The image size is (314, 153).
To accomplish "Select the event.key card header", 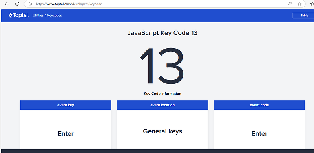I will tap(66, 105).
